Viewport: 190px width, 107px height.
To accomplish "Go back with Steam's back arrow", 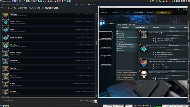I will pyautogui.click(x=2, y=8).
